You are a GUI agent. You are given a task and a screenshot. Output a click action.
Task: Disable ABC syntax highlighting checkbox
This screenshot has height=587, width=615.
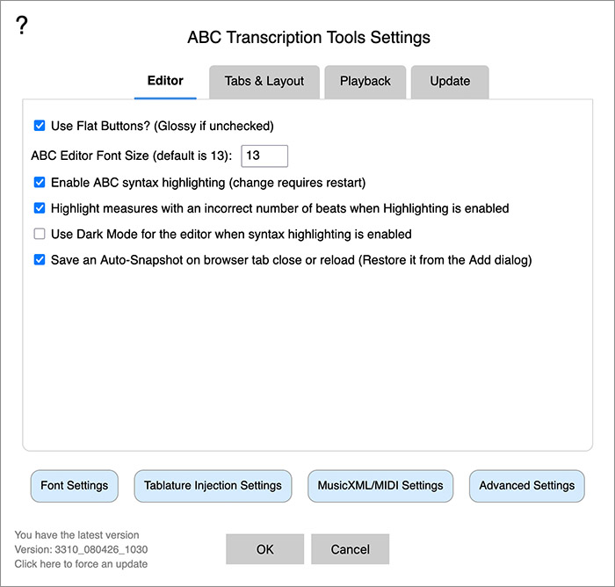click(40, 183)
